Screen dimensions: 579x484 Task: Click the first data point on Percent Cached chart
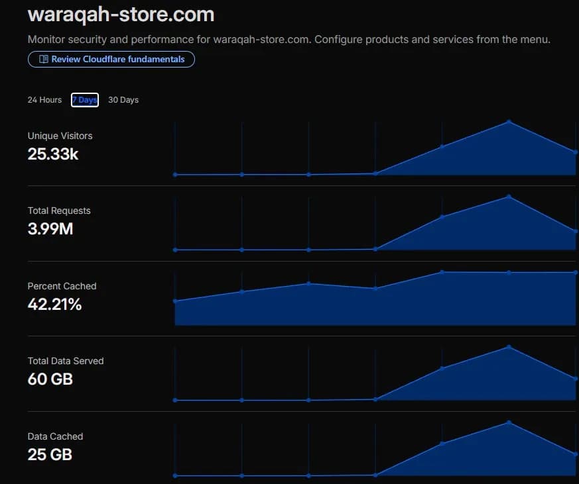(175, 301)
